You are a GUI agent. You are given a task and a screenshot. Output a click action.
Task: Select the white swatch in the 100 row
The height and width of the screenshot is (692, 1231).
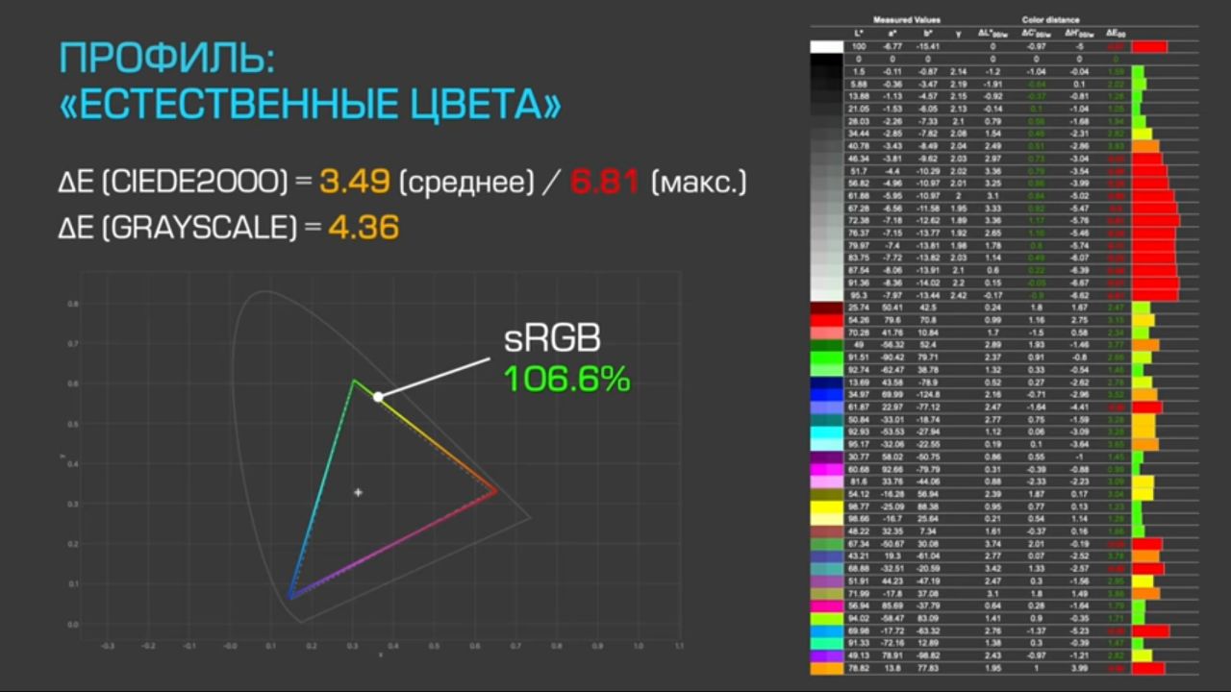[x=826, y=46]
